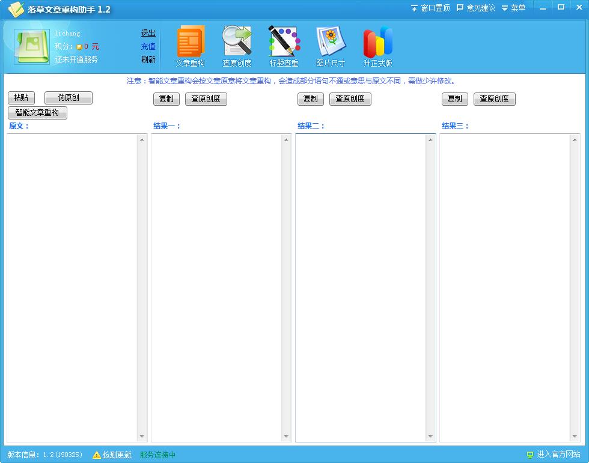Open the 图片尺寸 image size tool

coord(331,46)
